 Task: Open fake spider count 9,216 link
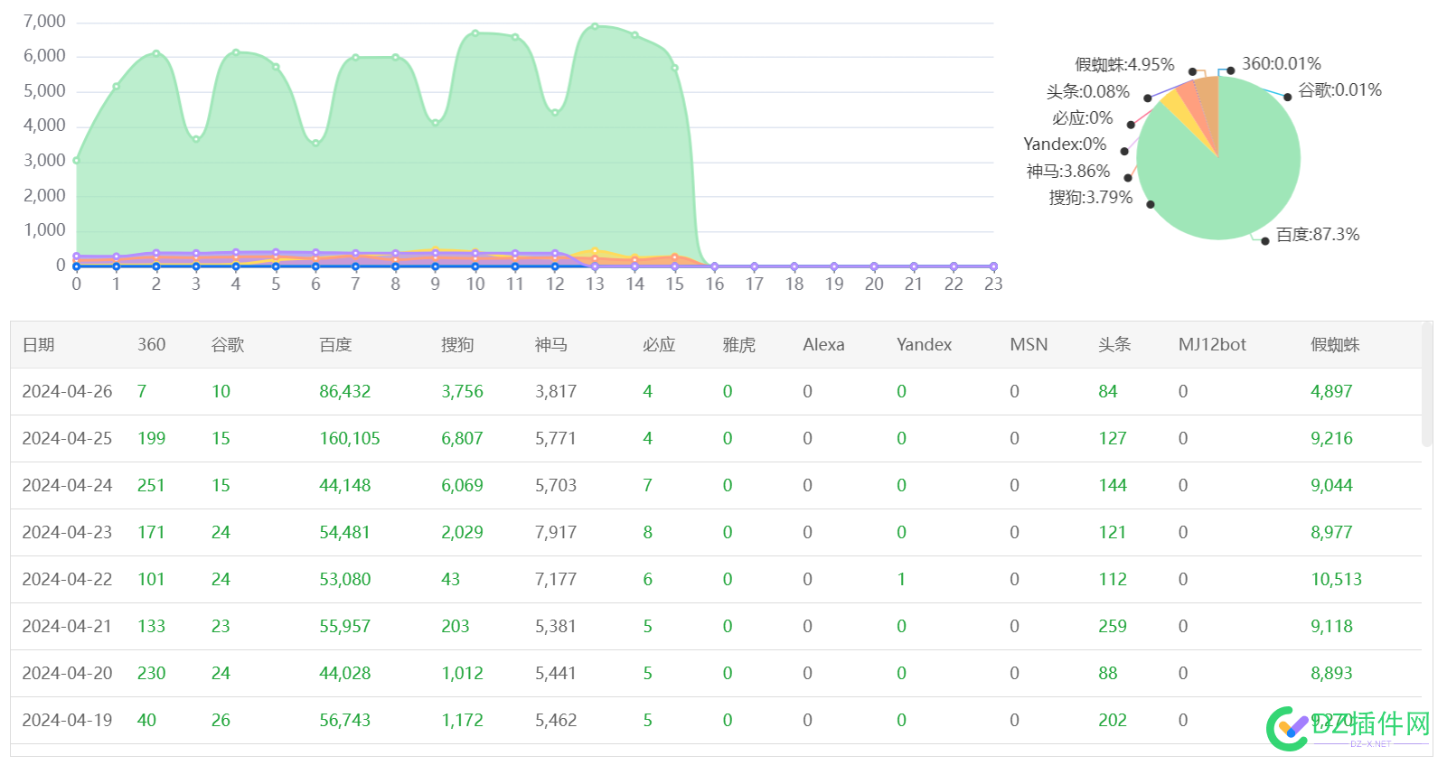tap(1331, 439)
